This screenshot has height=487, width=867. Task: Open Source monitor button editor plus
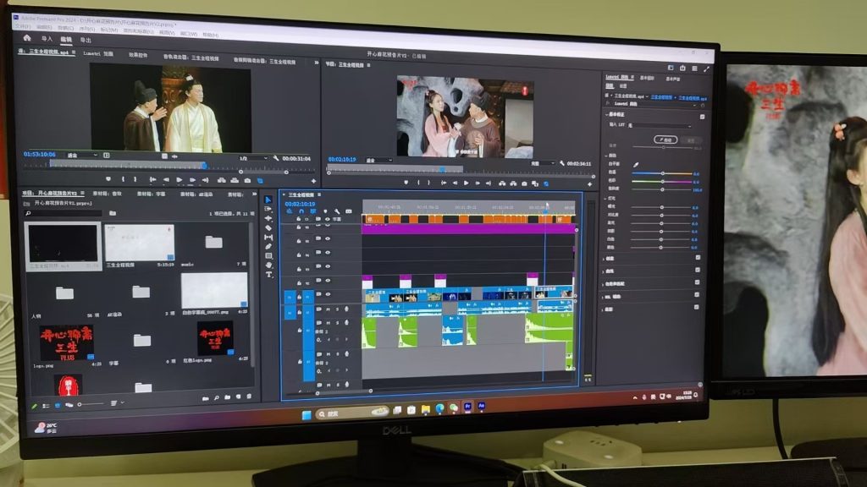coord(313,181)
